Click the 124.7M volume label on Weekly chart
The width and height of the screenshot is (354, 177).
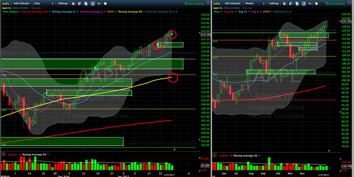(346, 166)
